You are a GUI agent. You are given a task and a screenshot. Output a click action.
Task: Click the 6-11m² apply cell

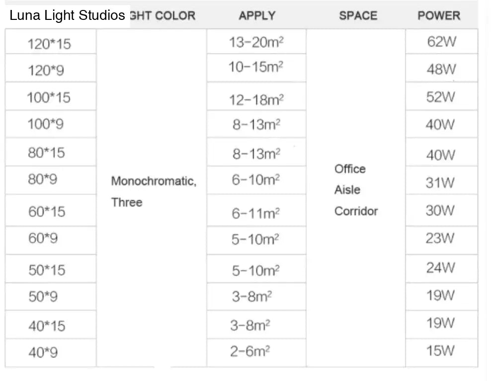(256, 210)
